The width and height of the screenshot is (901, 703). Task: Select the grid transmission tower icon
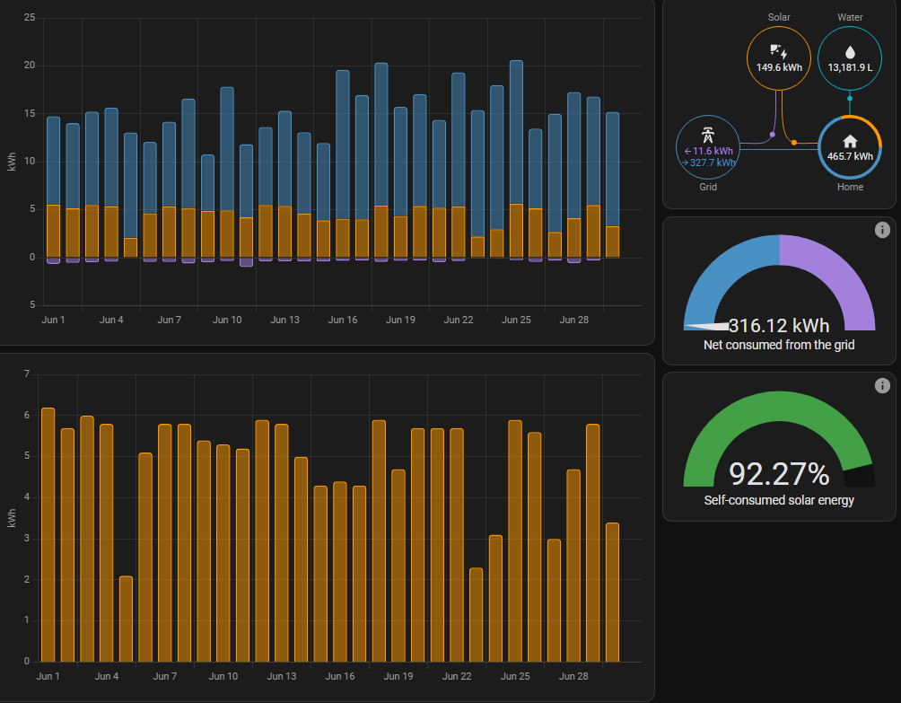(x=708, y=136)
